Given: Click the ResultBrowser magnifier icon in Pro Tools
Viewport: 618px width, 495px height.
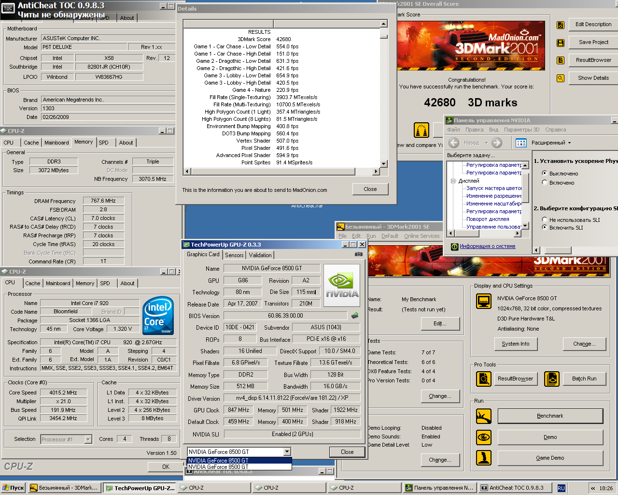Looking at the screenshot, I should point(484,379).
